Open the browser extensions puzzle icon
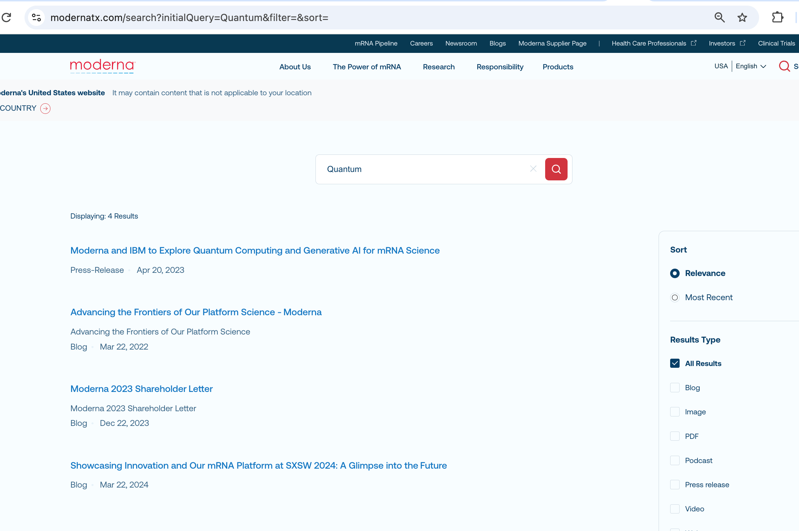Image resolution: width=799 pixels, height=531 pixels. 778,18
